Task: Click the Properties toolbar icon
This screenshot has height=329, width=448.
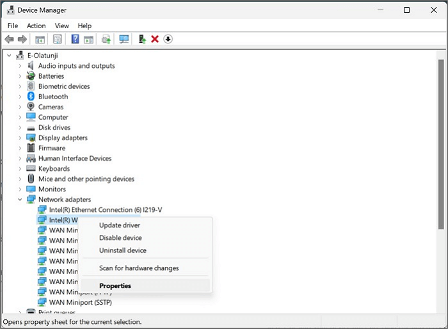Action: (57, 39)
